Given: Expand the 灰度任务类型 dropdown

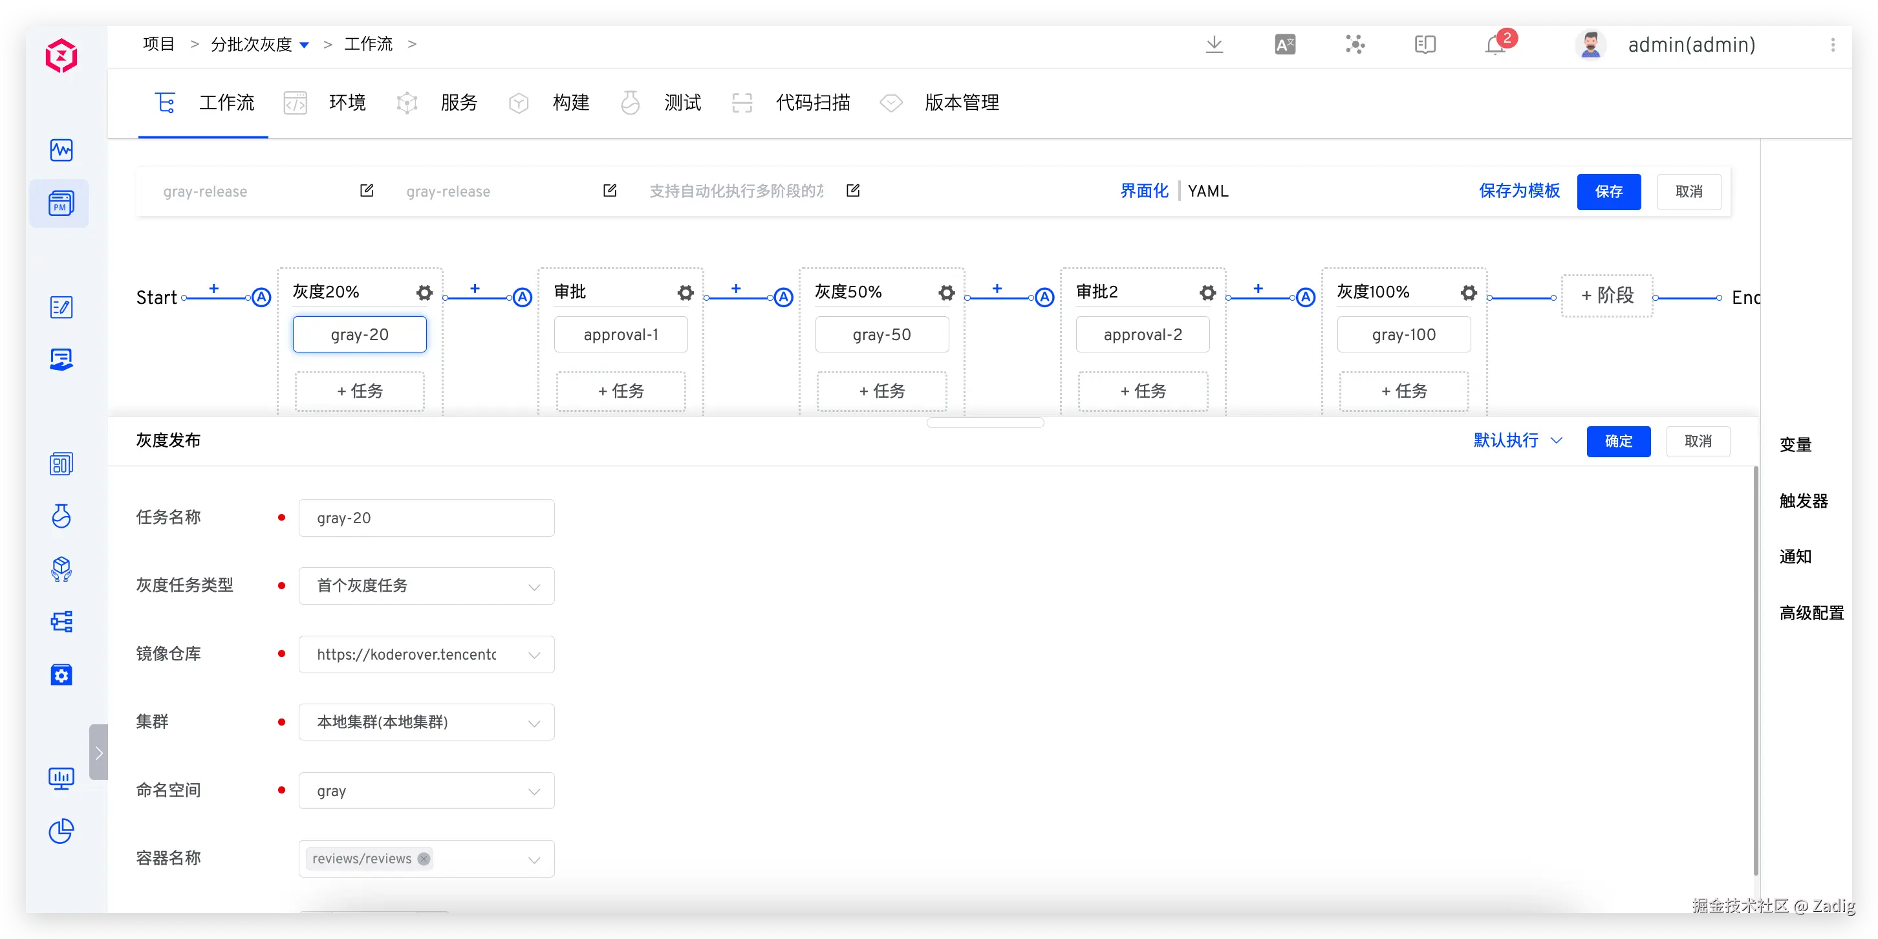Looking at the screenshot, I should pyautogui.click(x=426, y=585).
